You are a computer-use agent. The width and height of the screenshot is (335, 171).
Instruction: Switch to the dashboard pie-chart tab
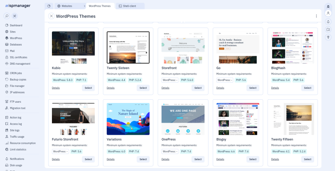pyautogui.click(x=49, y=6)
